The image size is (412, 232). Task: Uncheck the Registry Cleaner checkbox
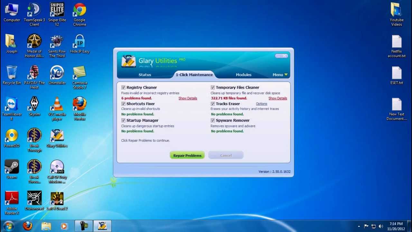[123, 87]
